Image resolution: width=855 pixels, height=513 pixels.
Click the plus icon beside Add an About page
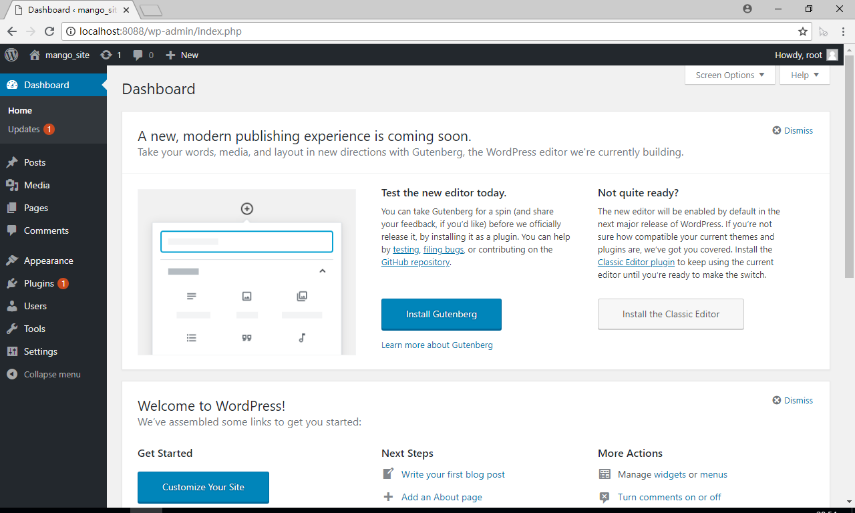pos(388,497)
